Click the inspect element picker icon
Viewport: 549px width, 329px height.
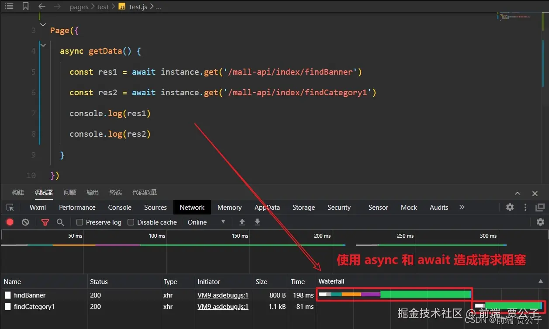10,208
